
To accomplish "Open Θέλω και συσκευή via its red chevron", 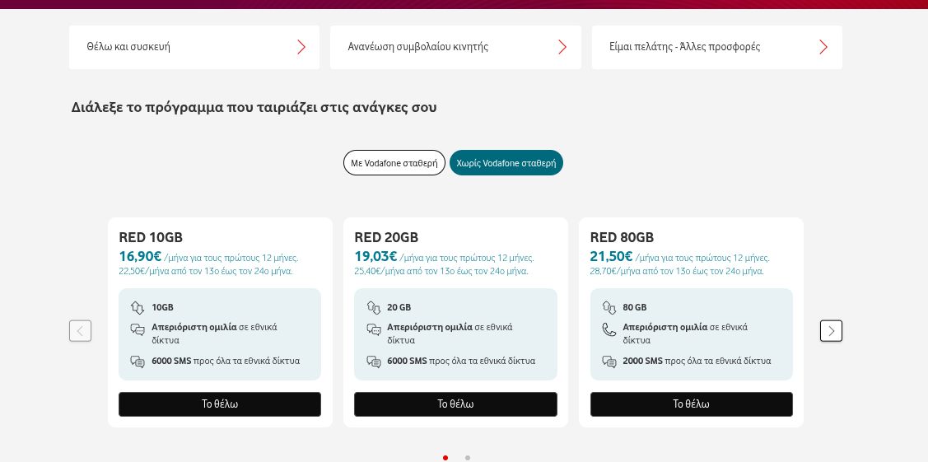I will tap(301, 47).
